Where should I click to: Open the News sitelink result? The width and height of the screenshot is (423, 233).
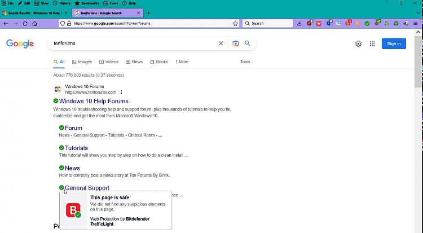72,168
